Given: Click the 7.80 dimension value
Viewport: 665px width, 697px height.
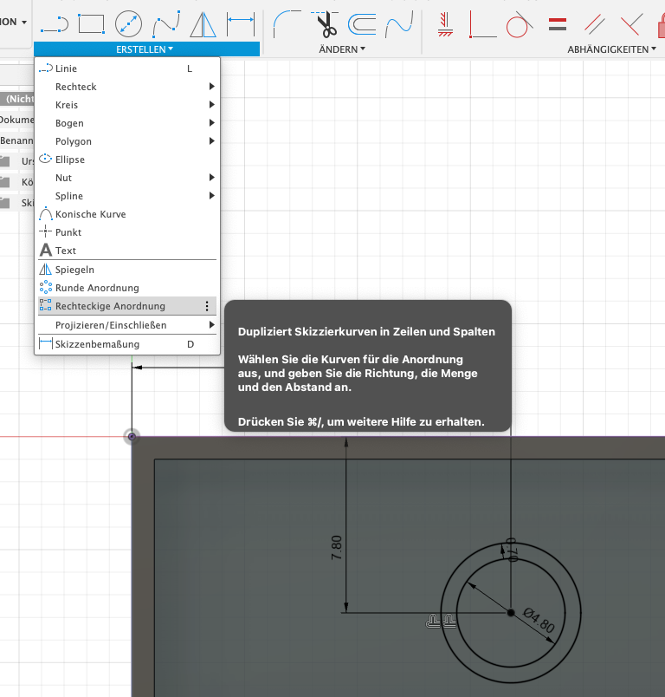Looking at the screenshot, I should [337, 548].
